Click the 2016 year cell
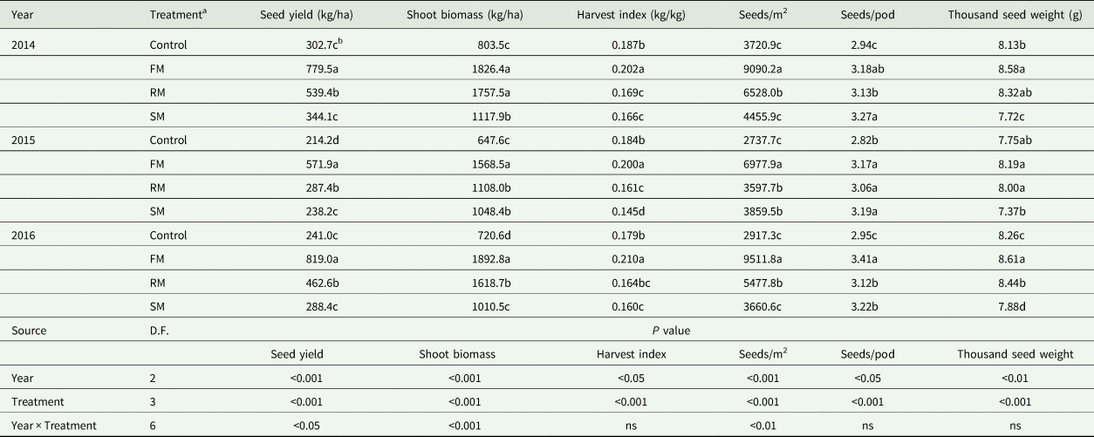Image resolution: width=1094 pixels, height=437 pixels. [23, 235]
